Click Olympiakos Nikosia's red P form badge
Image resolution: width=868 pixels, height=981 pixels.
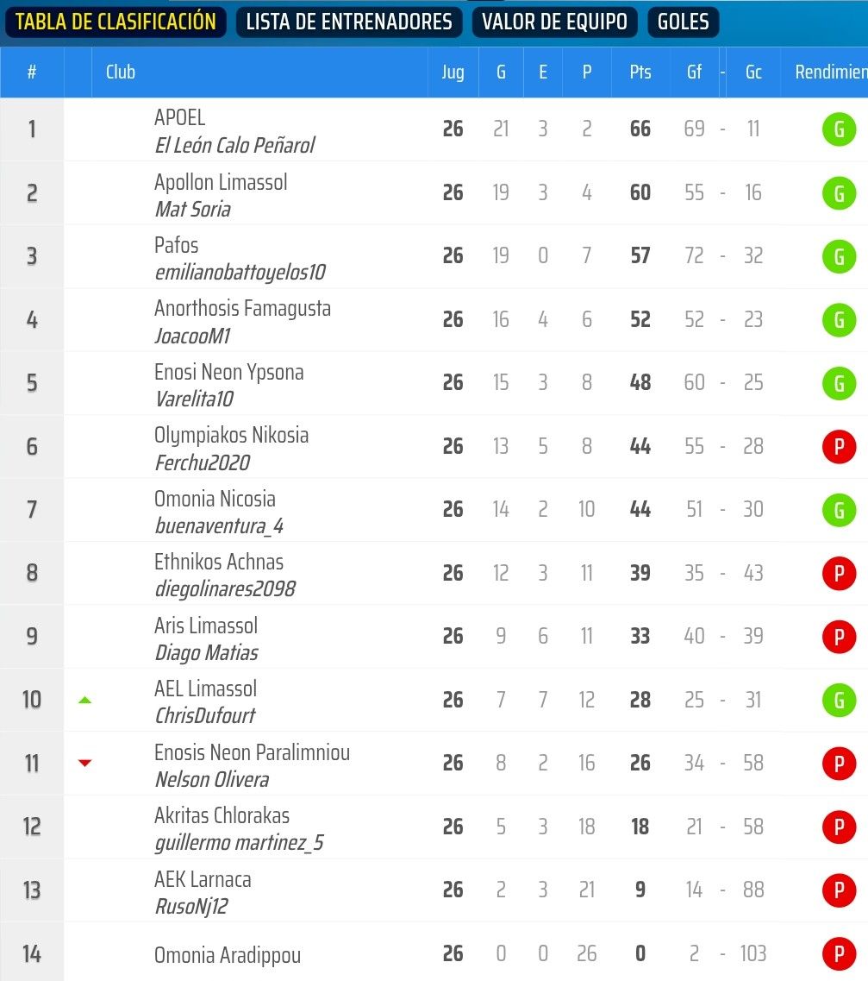(839, 447)
